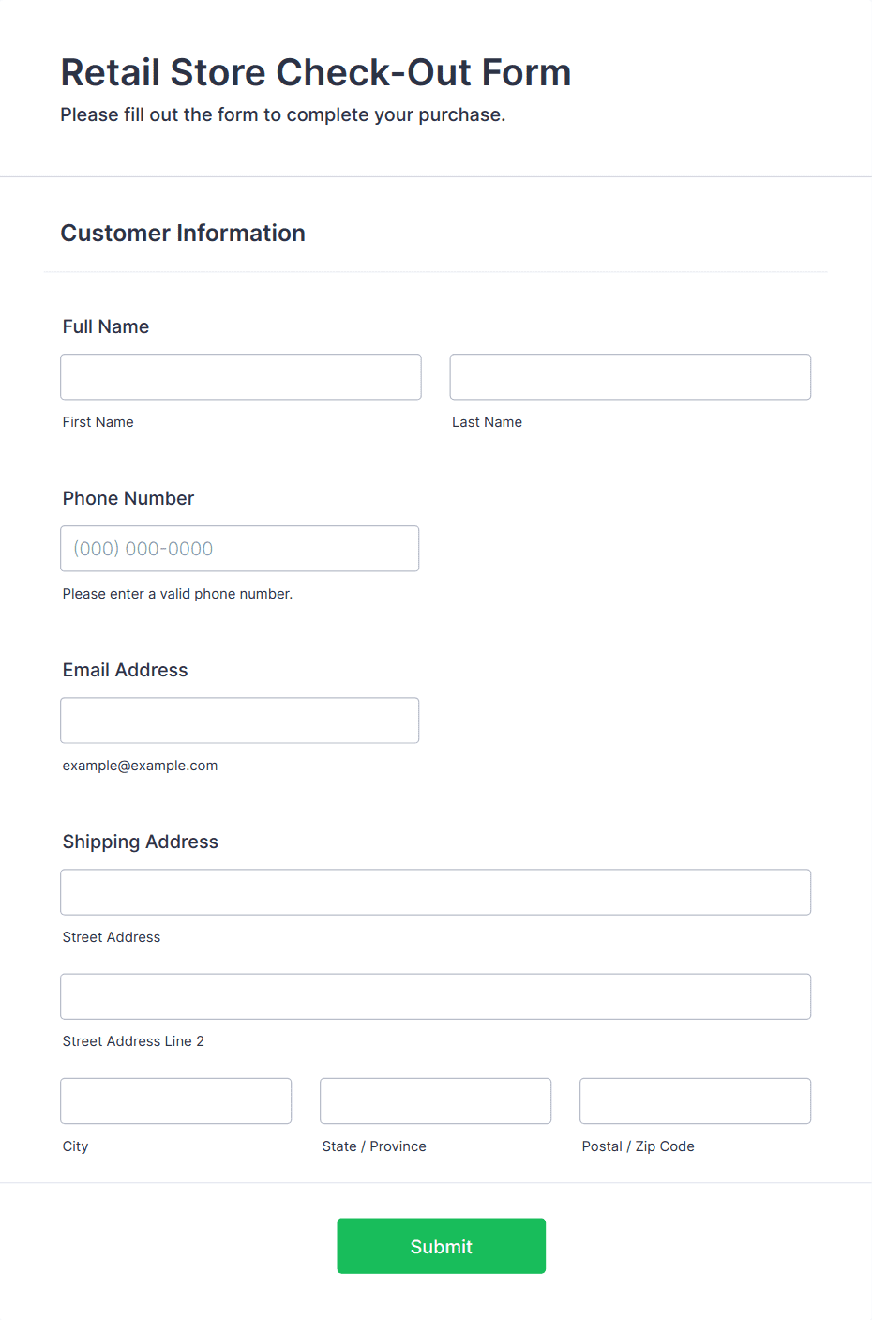Click the Street Address Line 2 field
Viewport: 872px width, 1320px height.
click(436, 996)
